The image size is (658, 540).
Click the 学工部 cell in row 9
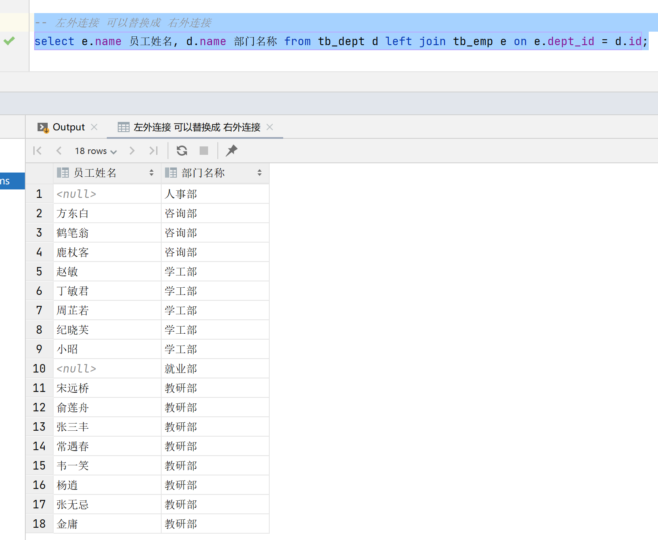click(x=215, y=349)
